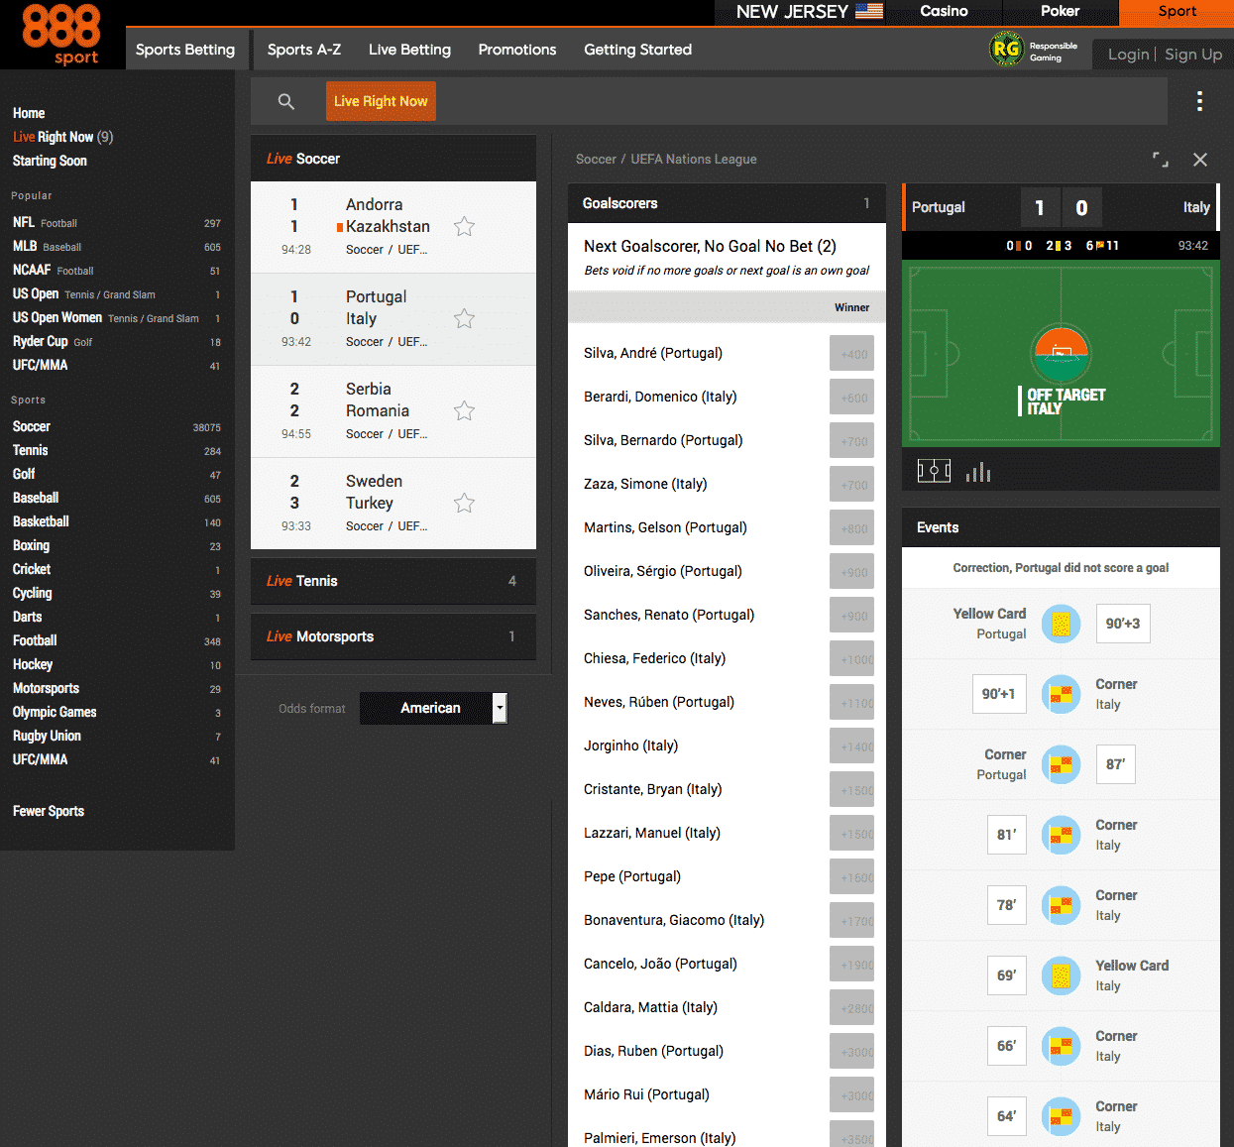The height and width of the screenshot is (1147, 1234).
Task: Open Getting Started menu item
Action: pos(637,50)
